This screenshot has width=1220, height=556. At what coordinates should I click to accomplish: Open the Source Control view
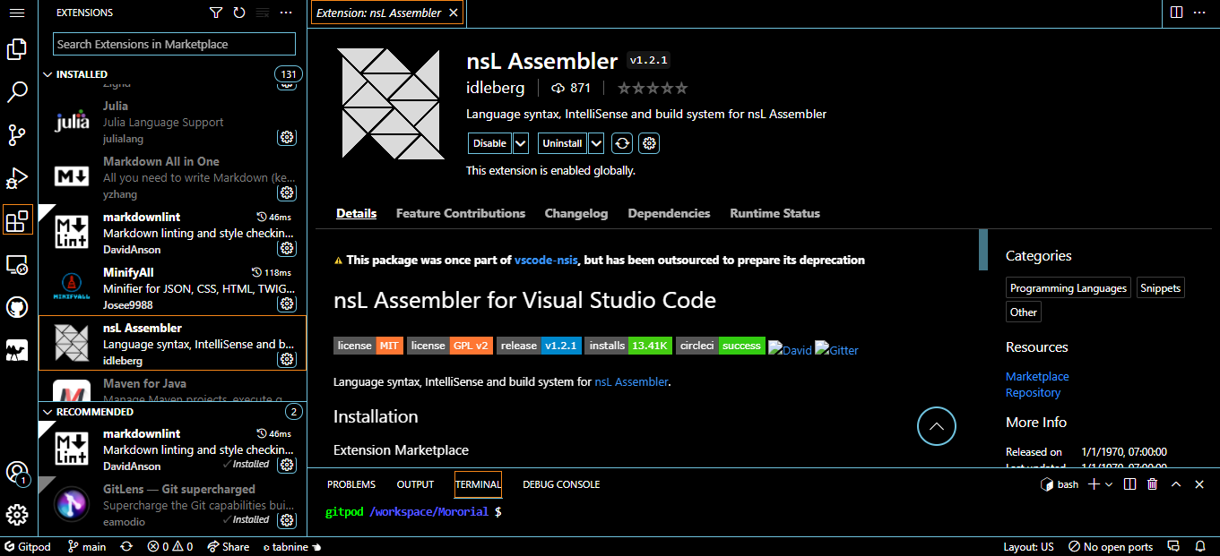pyautogui.click(x=17, y=135)
